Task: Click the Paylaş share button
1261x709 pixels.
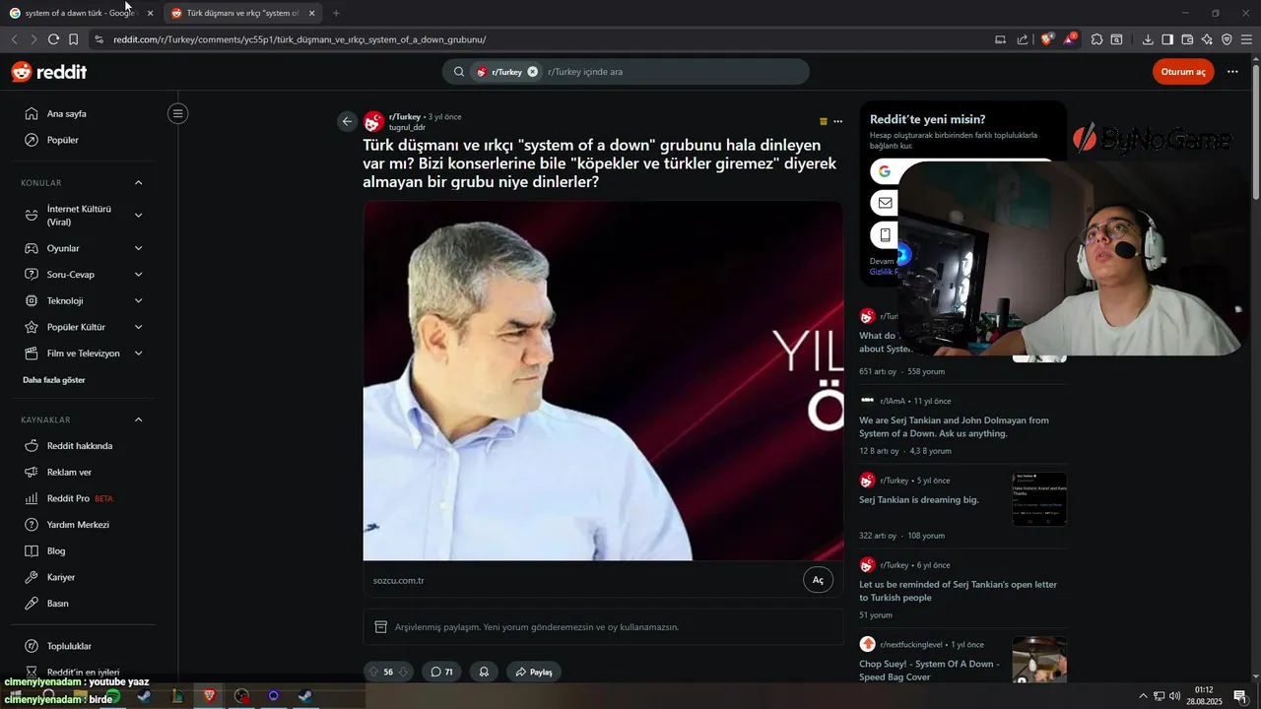Action: [x=533, y=672]
